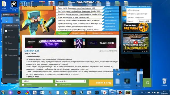Expand Bandicam screen mode dropdown arrow
The width and height of the screenshot is (170, 95).
click(x=12, y=20)
